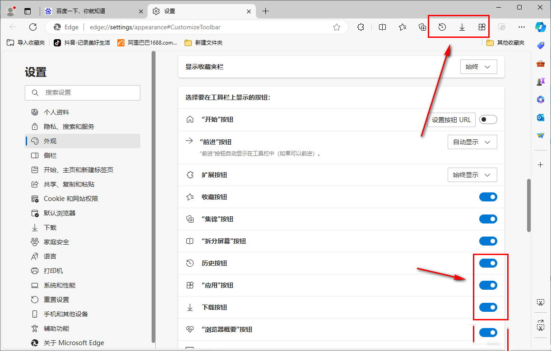Click the screenshot icon in sidebar

click(541, 302)
